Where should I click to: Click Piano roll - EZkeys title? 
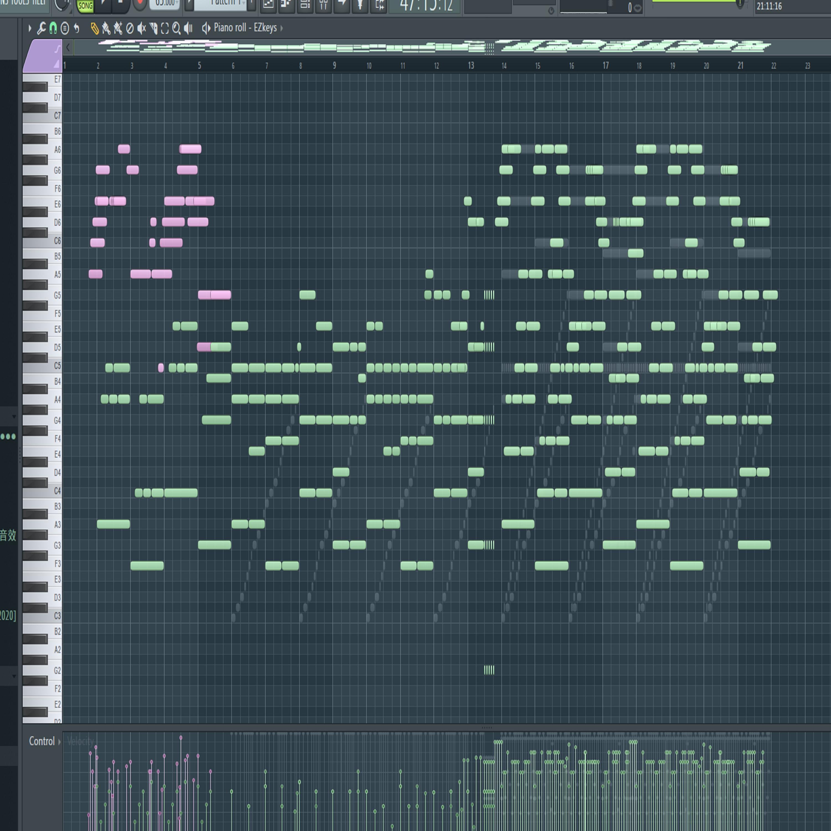(245, 28)
